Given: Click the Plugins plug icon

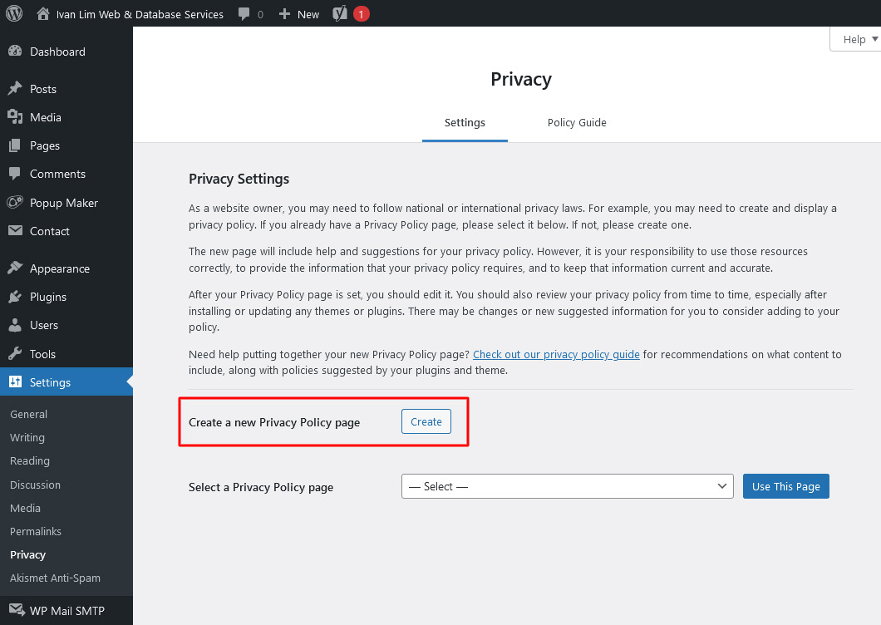Looking at the screenshot, I should [15, 297].
